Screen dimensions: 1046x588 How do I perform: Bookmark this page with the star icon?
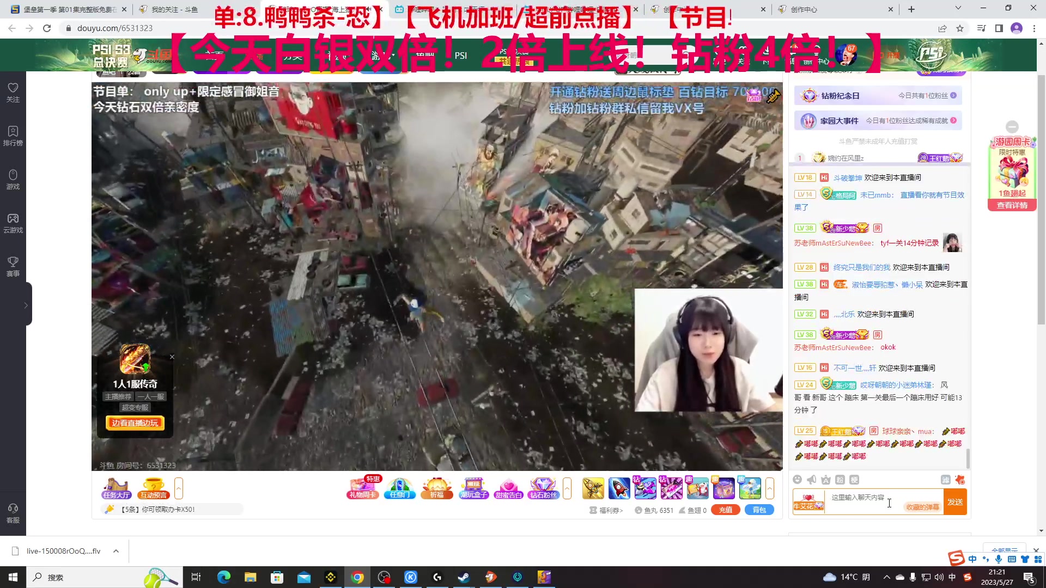click(x=960, y=28)
